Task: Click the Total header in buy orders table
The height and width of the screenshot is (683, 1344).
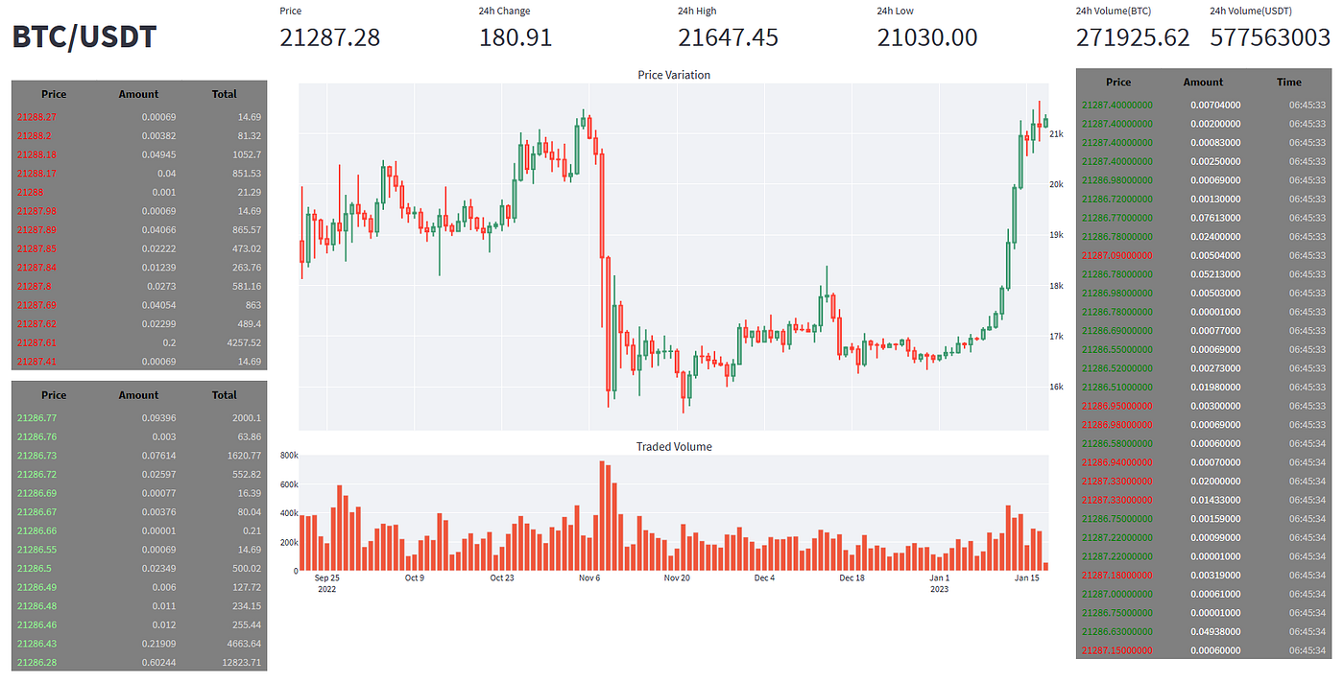Action: (225, 395)
